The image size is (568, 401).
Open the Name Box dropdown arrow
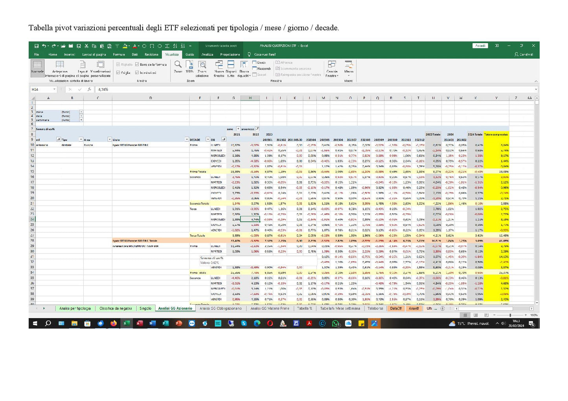pyautogui.click(x=54, y=90)
